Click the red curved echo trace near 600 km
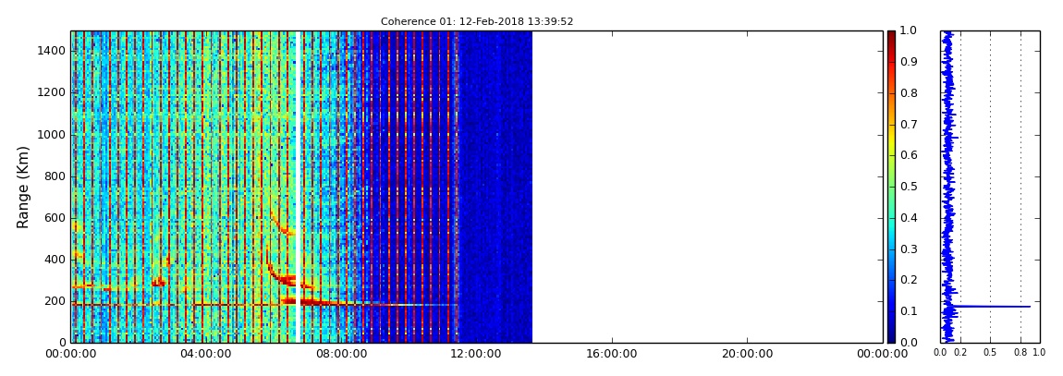This screenshot has width=1063, height=376. pos(281,224)
